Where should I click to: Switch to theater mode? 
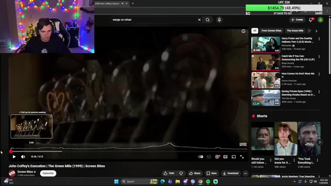click(x=225, y=157)
